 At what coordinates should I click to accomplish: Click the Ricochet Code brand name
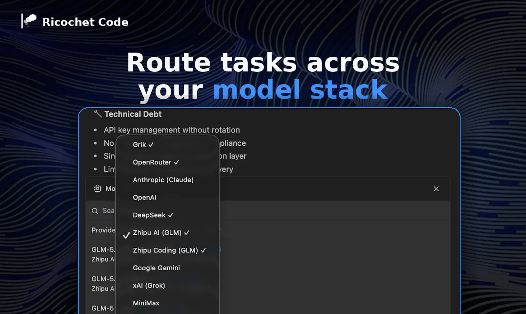coord(85,22)
